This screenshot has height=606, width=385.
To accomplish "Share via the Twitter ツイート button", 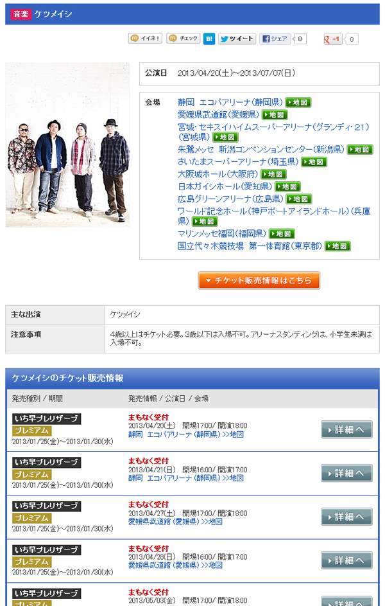I will (x=237, y=39).
